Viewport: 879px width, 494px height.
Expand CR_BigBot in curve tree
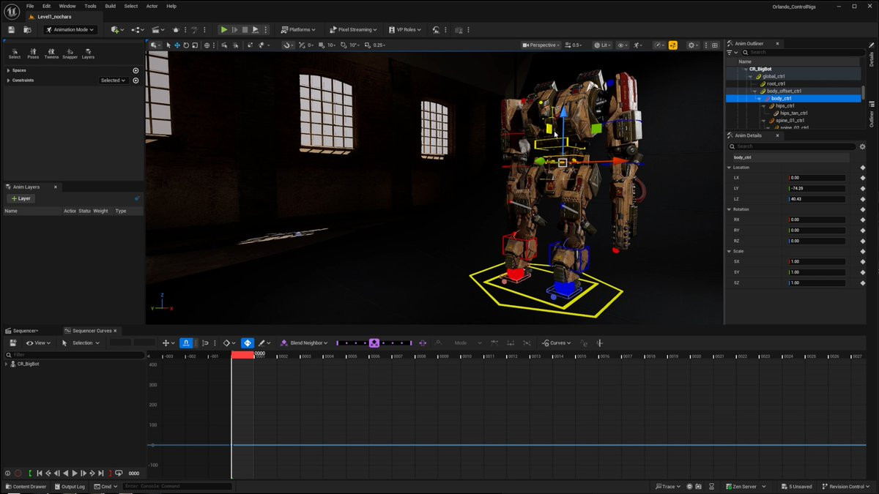(x=7, y=364)
